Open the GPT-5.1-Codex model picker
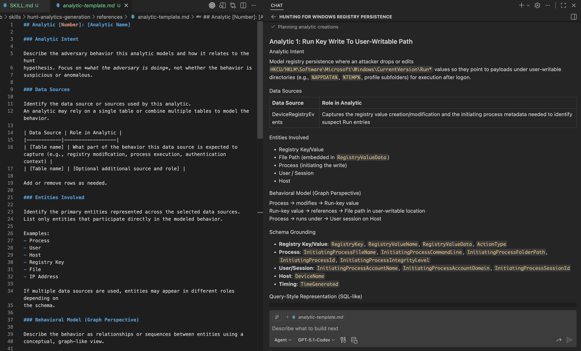581x351 pixels. pyautogui.click(x=316, y=340)
